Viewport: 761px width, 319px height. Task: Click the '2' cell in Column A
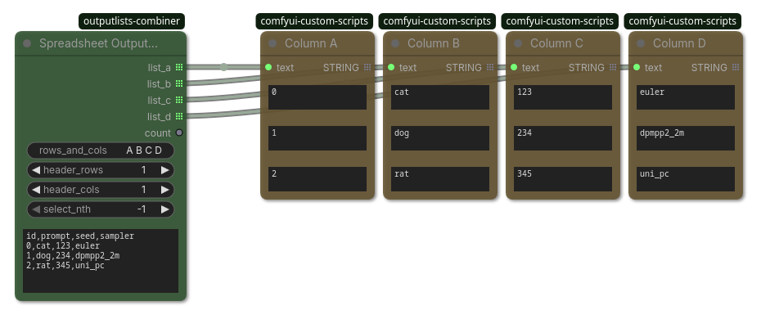point(317,179)
